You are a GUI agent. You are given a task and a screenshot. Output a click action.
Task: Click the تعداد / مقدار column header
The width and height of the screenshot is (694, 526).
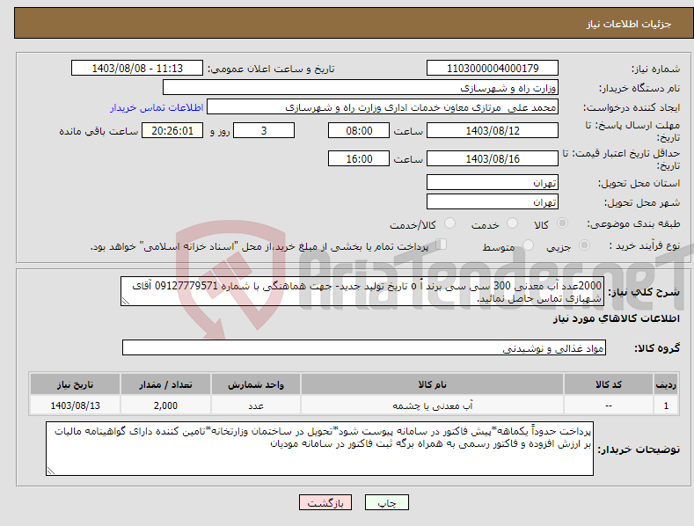(x=165, y=384)
